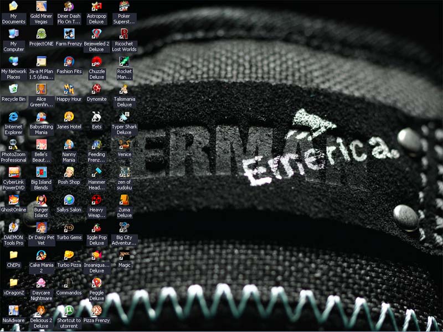Screen dimensions: 443x332
Task: Open the My Documents icon
Action: point(13,6)
